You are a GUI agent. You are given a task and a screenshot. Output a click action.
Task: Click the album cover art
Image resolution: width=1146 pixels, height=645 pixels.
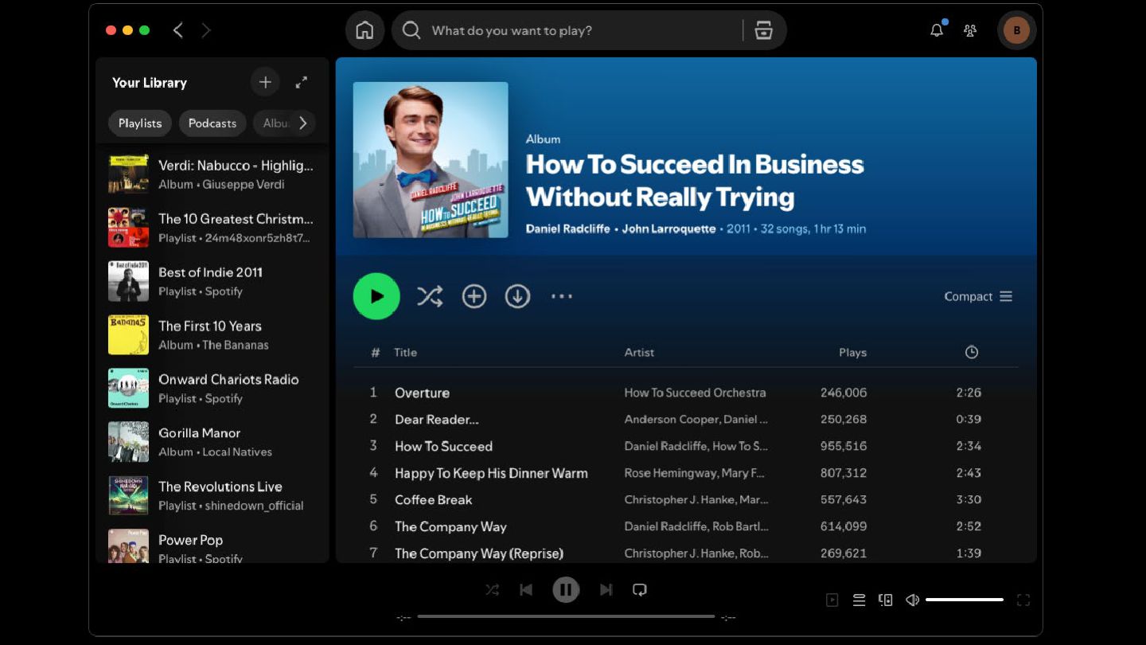[x=431, y=160]
